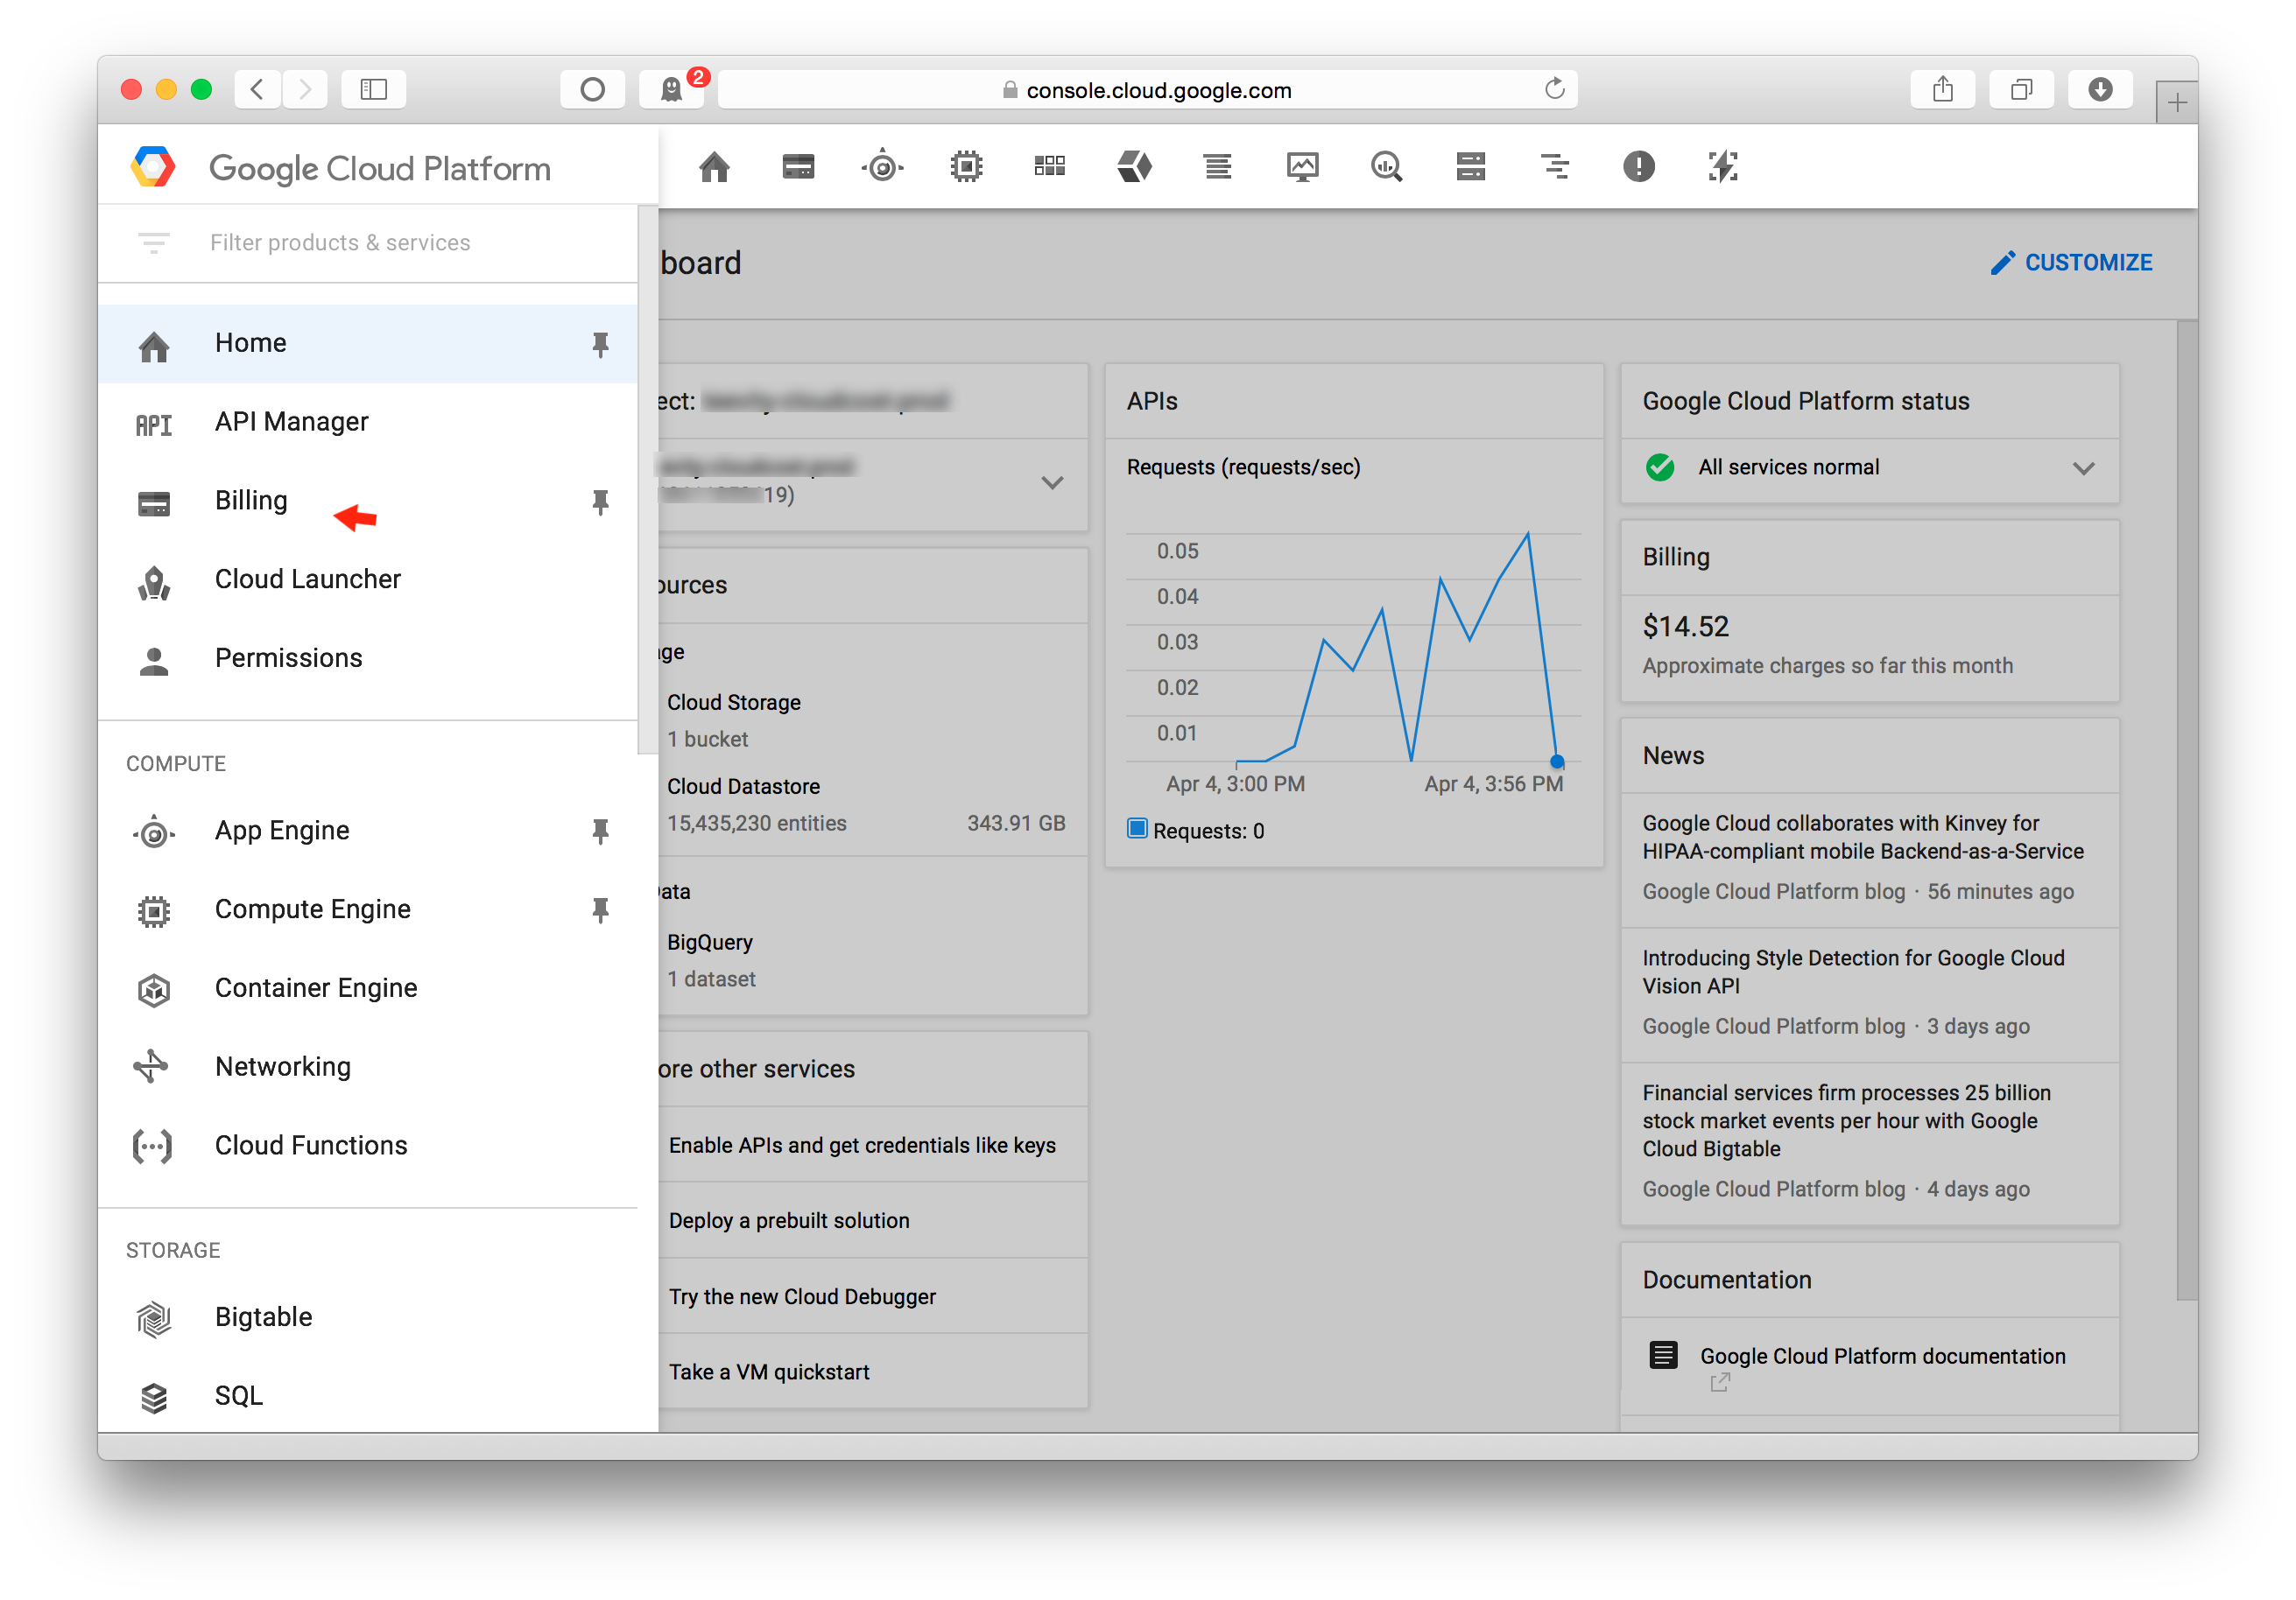
Task: Toggle the Requests legend checkbox
Action: pos(1137,829)
